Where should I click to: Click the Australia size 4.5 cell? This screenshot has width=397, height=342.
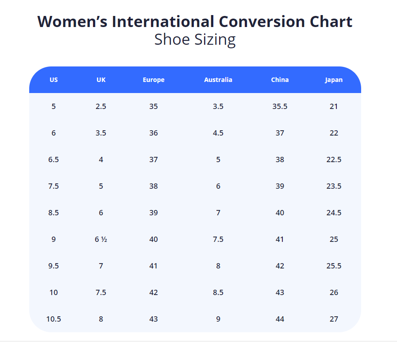[x=218, y=133]
